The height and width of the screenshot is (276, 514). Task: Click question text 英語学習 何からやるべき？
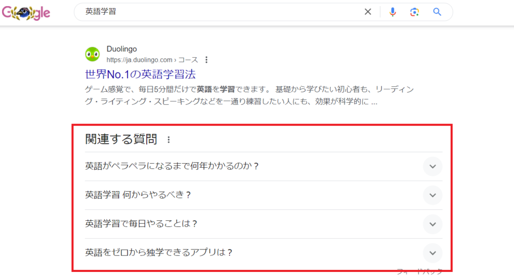(x=138, y=195)
